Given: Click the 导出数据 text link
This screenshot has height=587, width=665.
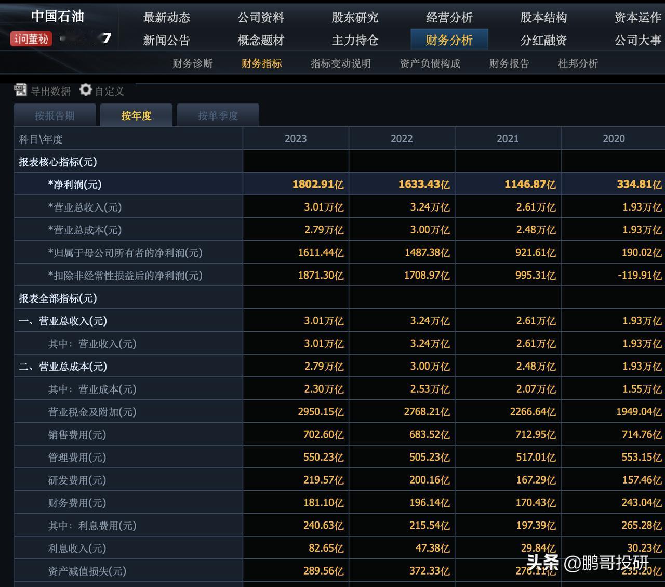Looking at the screenshot, I should click(x=51, y=91).
